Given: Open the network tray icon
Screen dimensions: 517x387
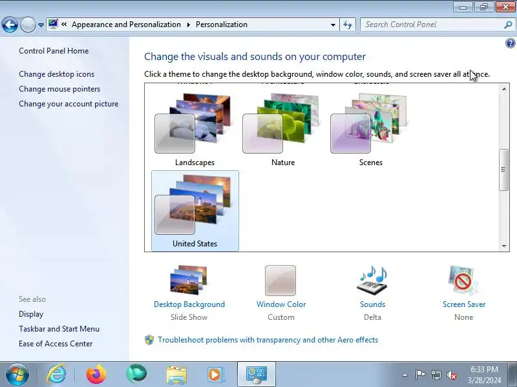Looking at the screenshot, I should click(x=436, y=375).
